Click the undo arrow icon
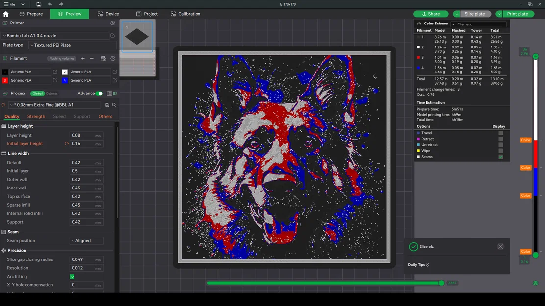545x306 pixels. pyautogui.click(x=50, y=4)
